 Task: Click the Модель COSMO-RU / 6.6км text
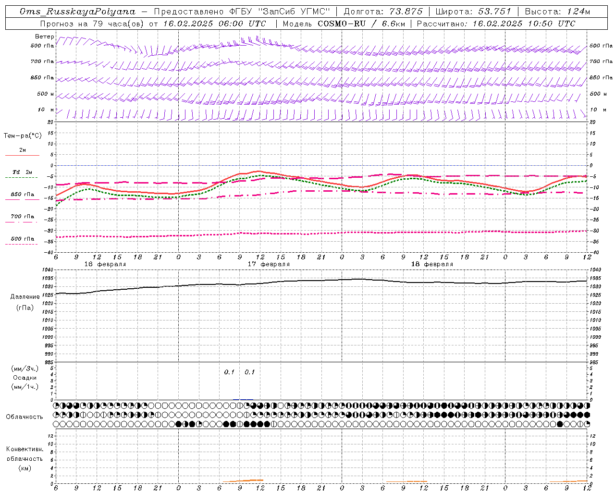[344, 24]
